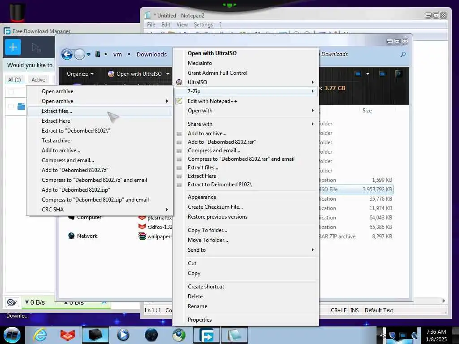Expand the view options arrow in the Explorer toolbar
Image resolution: width=459 pixels, height=344 pixels.
point(368,74)
